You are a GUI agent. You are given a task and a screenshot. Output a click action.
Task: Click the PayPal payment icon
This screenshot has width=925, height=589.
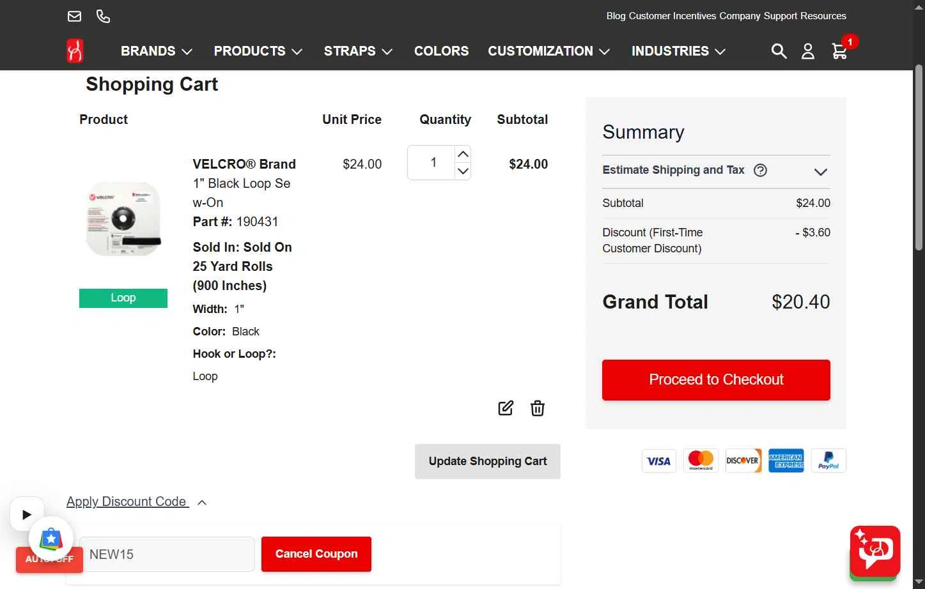click(x=828, y=461)
